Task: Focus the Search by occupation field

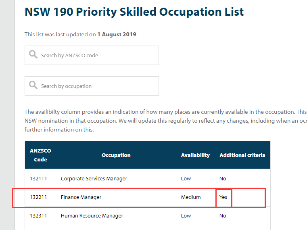Action: [x=97, y=86]
